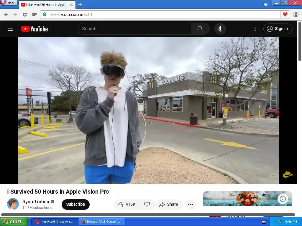Viewport: 302px width, 226px height.
Task: Click the network tray icon beside the clock
Action: pyautogui.click(x=280, y=222)
